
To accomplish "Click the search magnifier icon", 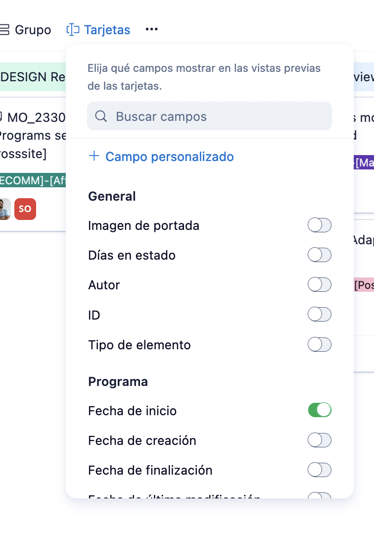I will click(101, 116).
